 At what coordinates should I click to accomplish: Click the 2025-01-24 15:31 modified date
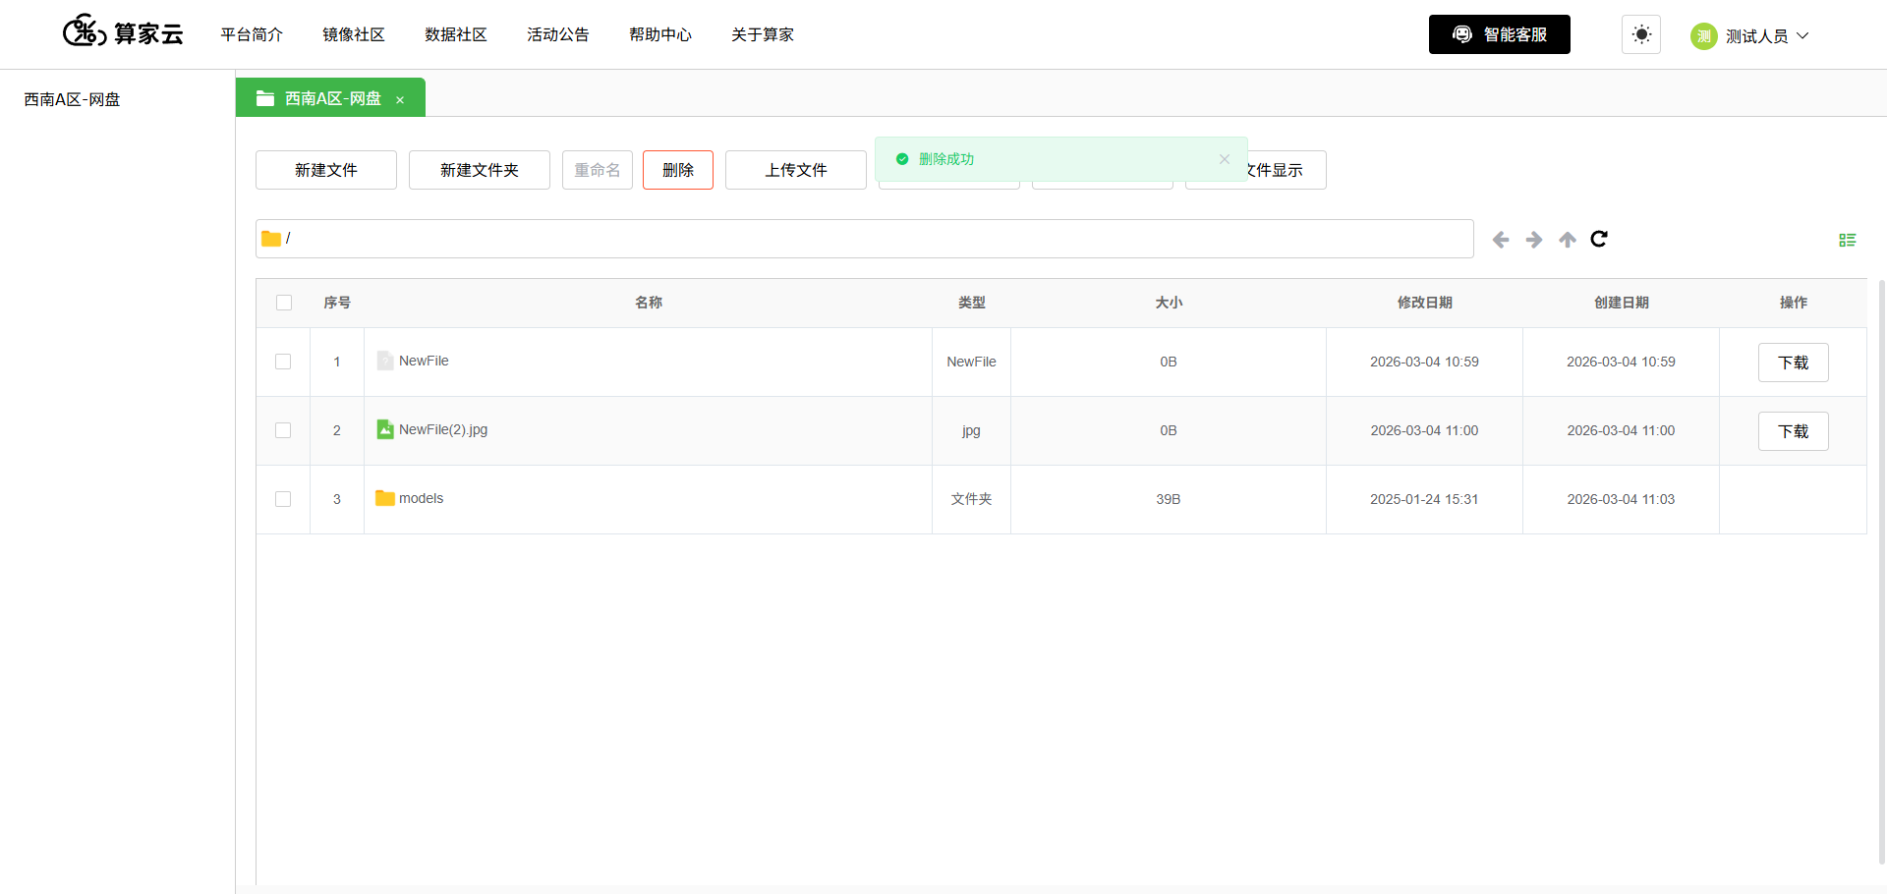1424,499
